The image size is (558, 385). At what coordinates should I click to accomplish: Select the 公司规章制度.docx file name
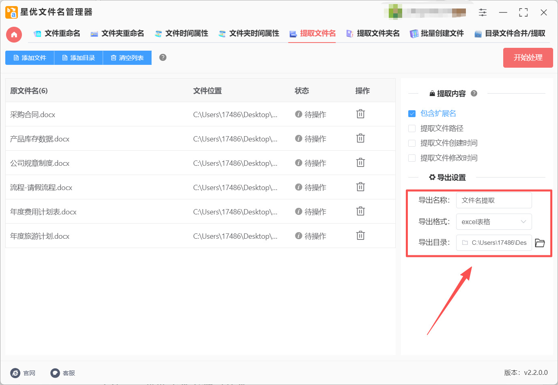(40, 163)
